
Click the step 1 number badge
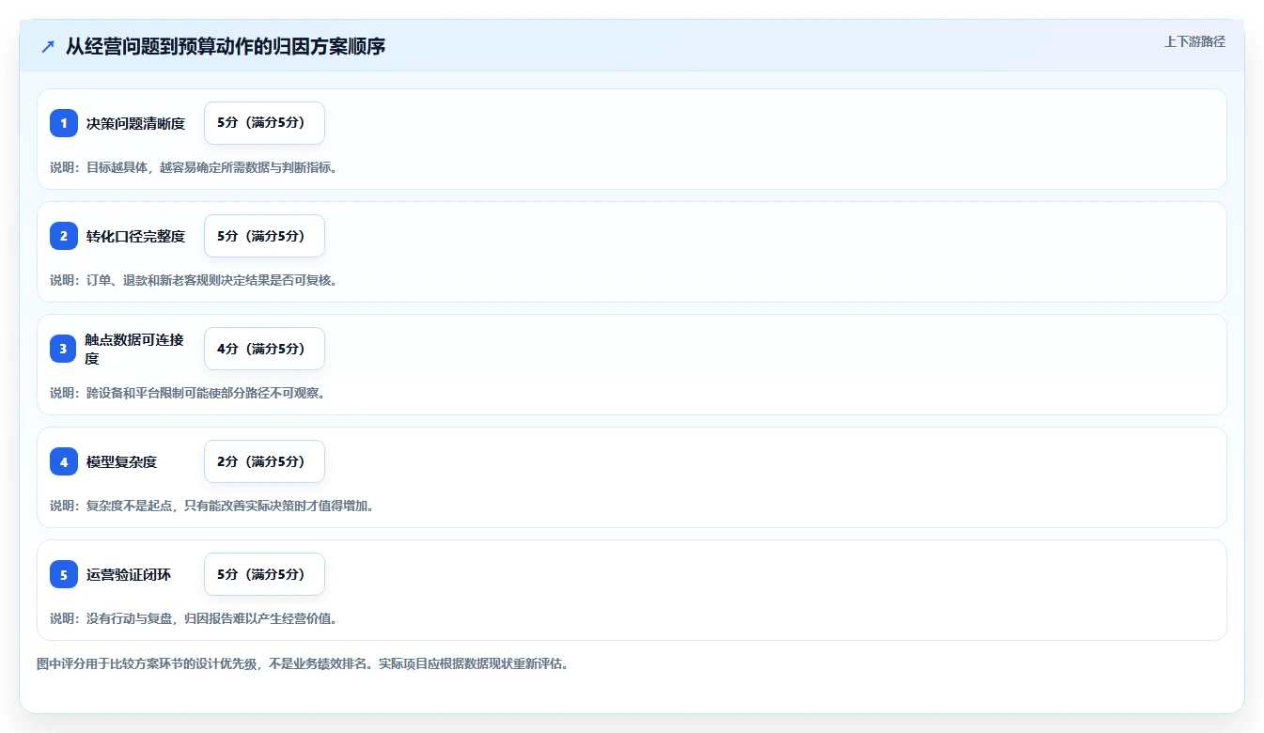(x=64, y=123)
